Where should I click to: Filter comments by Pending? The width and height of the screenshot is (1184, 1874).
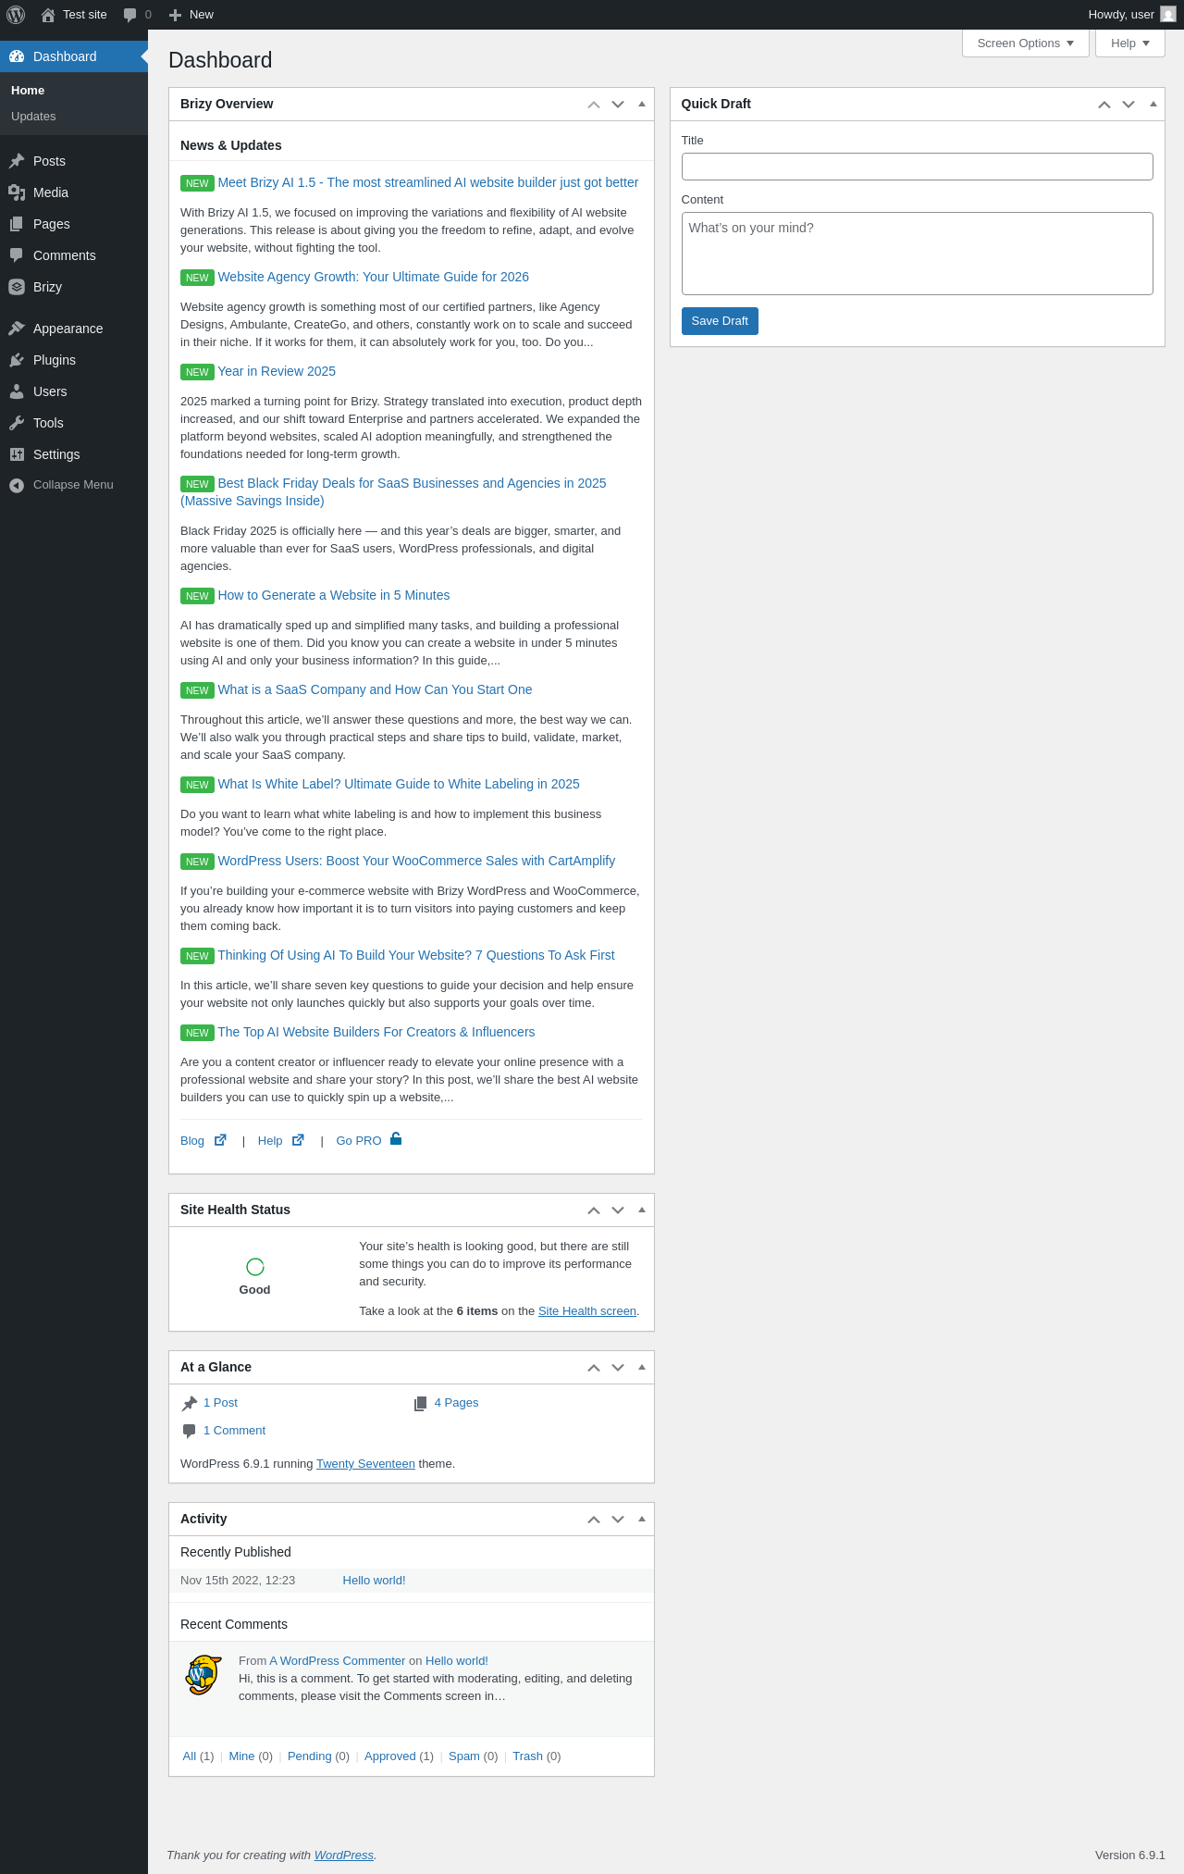click(309, 1756)
